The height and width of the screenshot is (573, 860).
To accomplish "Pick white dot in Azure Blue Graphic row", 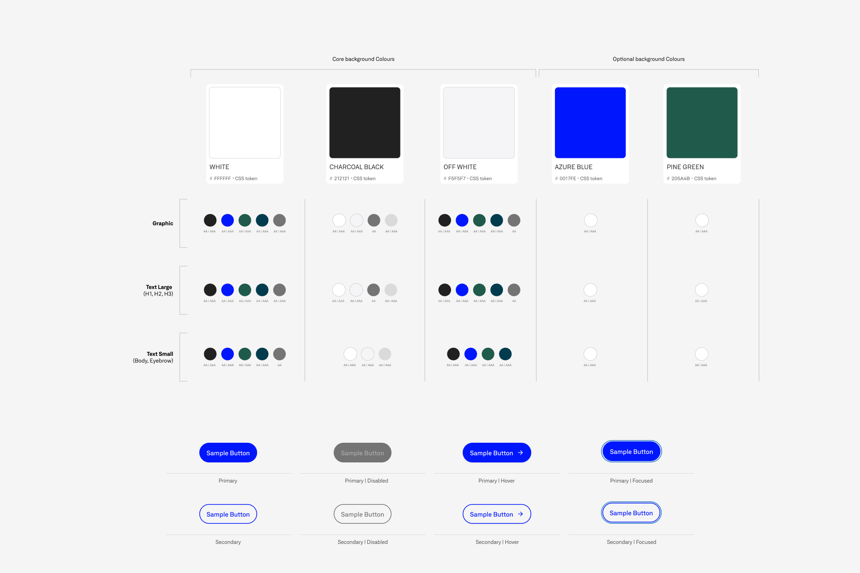I will click(x=591, y=220).
